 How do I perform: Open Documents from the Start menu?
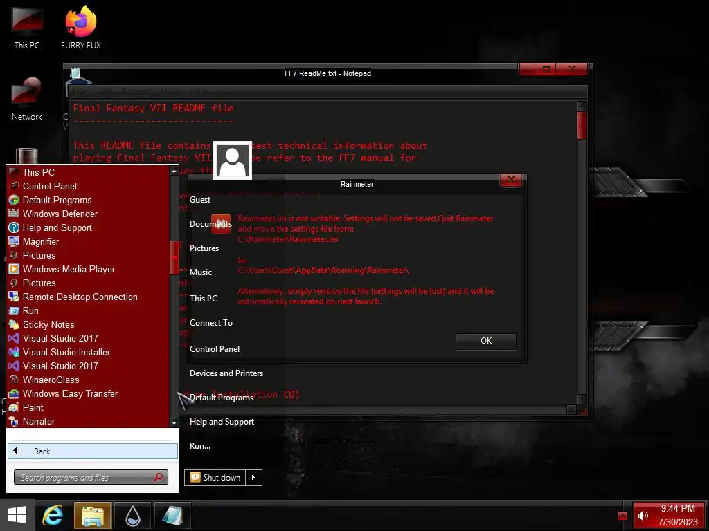click(x=210, y=224)
